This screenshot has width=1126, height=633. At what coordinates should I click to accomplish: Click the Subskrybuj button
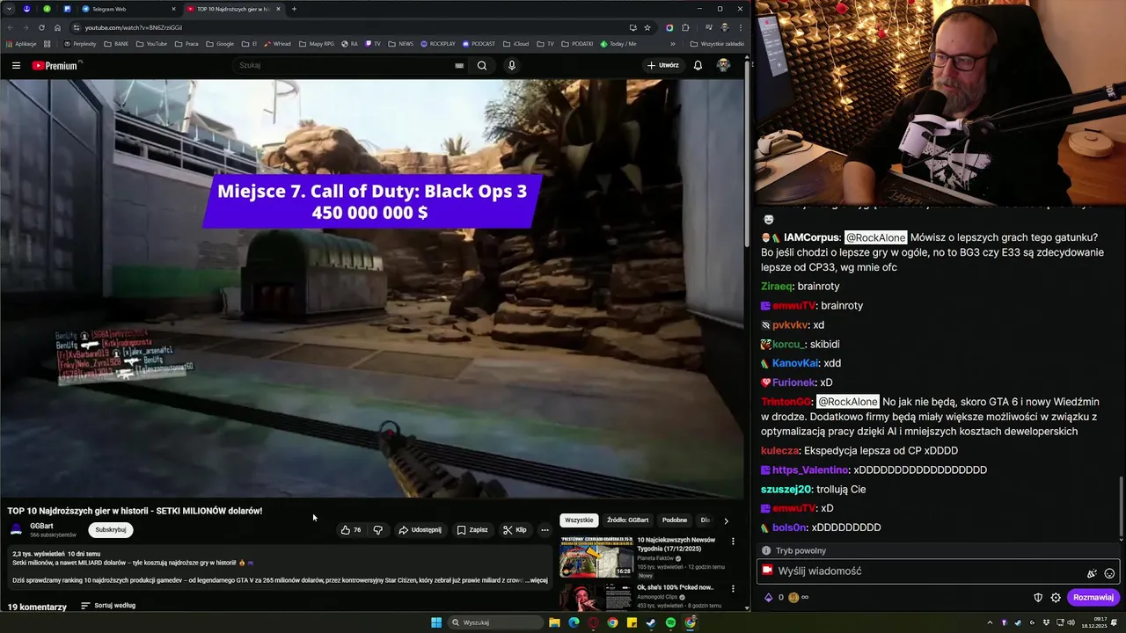(111, 530)
